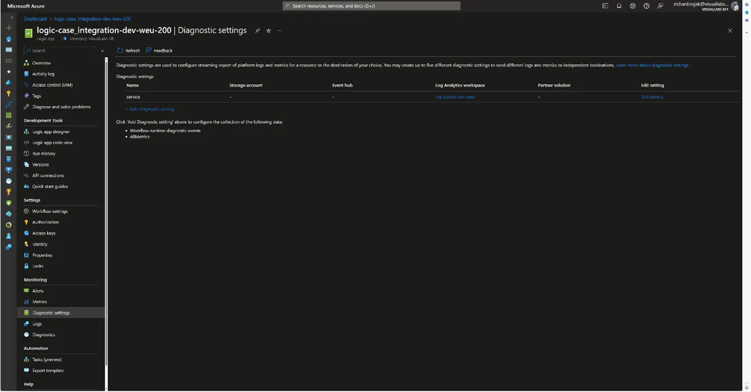Open the log-datrak-dev-weu workspace link

click(x=455, y=97)
